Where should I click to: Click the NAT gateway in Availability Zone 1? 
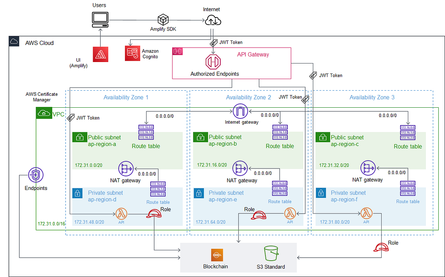126,169
